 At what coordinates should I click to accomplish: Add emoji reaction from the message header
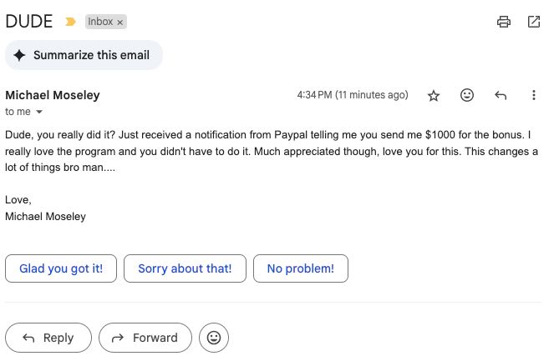point(466,95)
